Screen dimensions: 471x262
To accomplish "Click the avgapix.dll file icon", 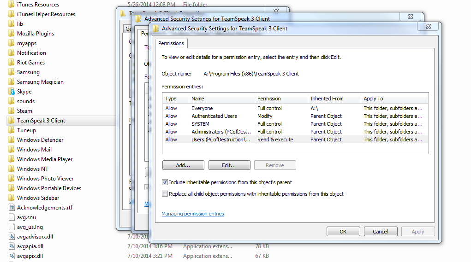I will pyautogui.click(x=12, y=256).
